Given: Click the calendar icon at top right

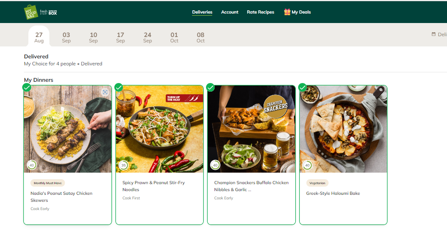Looking at the screenshot, I should pos(433,35).
